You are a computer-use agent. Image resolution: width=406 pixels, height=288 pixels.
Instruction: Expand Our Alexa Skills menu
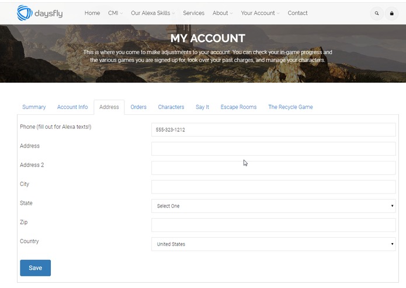153,13
